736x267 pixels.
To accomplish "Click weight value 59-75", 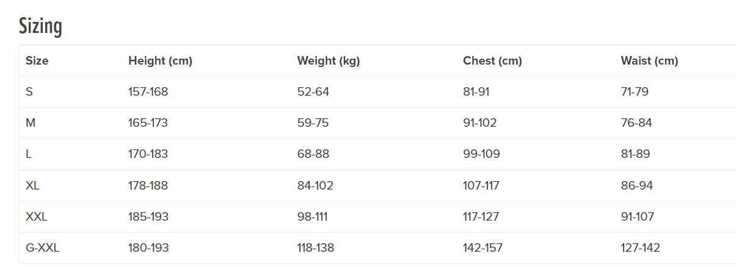I will coord(313,123).
